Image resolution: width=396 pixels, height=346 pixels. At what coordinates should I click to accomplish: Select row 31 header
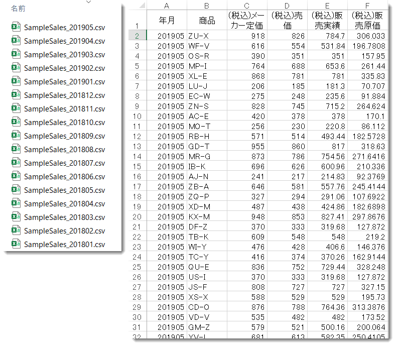pos(138,327)
